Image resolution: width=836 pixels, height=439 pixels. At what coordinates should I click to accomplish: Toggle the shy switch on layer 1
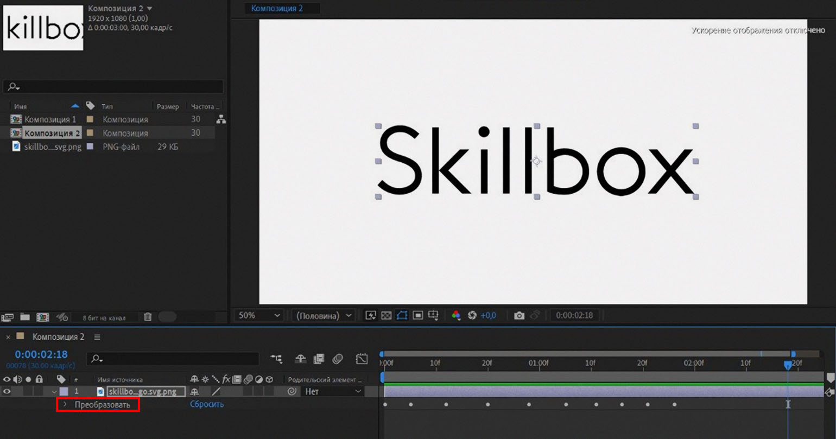(x=194, y=391)
